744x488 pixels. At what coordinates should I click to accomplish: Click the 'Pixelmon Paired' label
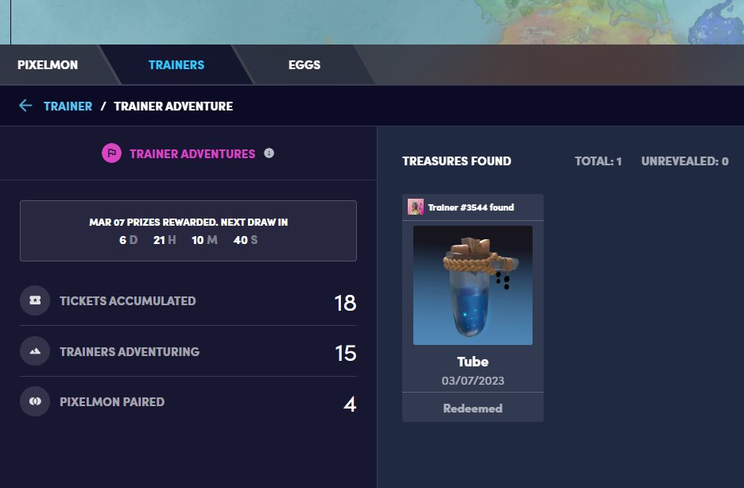[112, 401]
